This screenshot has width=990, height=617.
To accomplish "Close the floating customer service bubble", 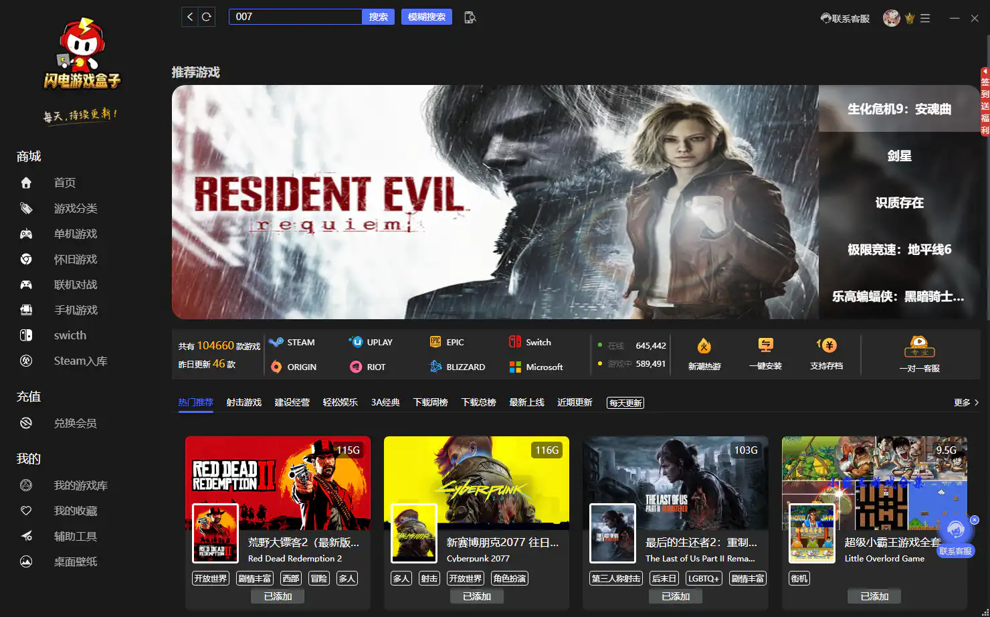I will click(x=975, y=520).
